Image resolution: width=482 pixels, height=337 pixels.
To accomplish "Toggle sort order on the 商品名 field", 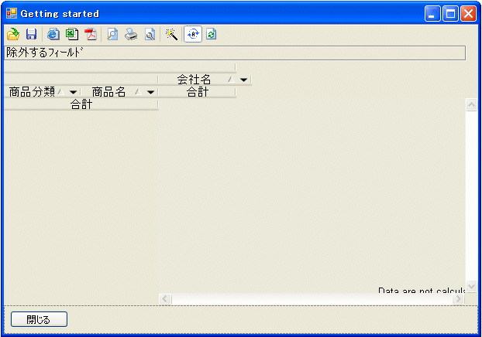I will pyautogui.click(x=139, y=92).
